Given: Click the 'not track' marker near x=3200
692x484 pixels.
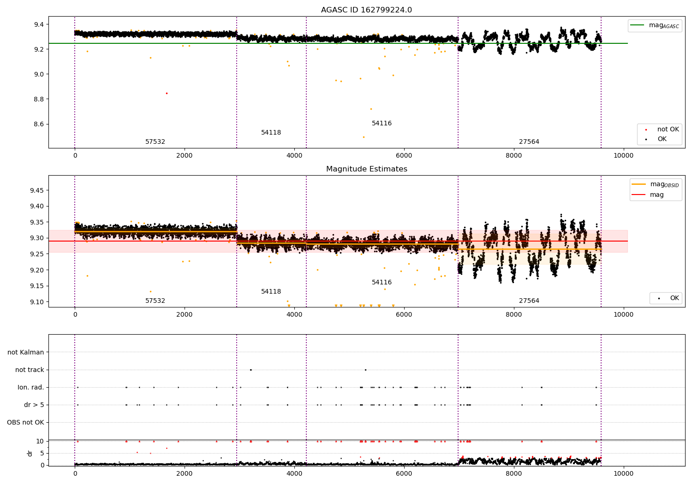Looking at the screenshot, I should pyautogui.click(x=251, y=370).
